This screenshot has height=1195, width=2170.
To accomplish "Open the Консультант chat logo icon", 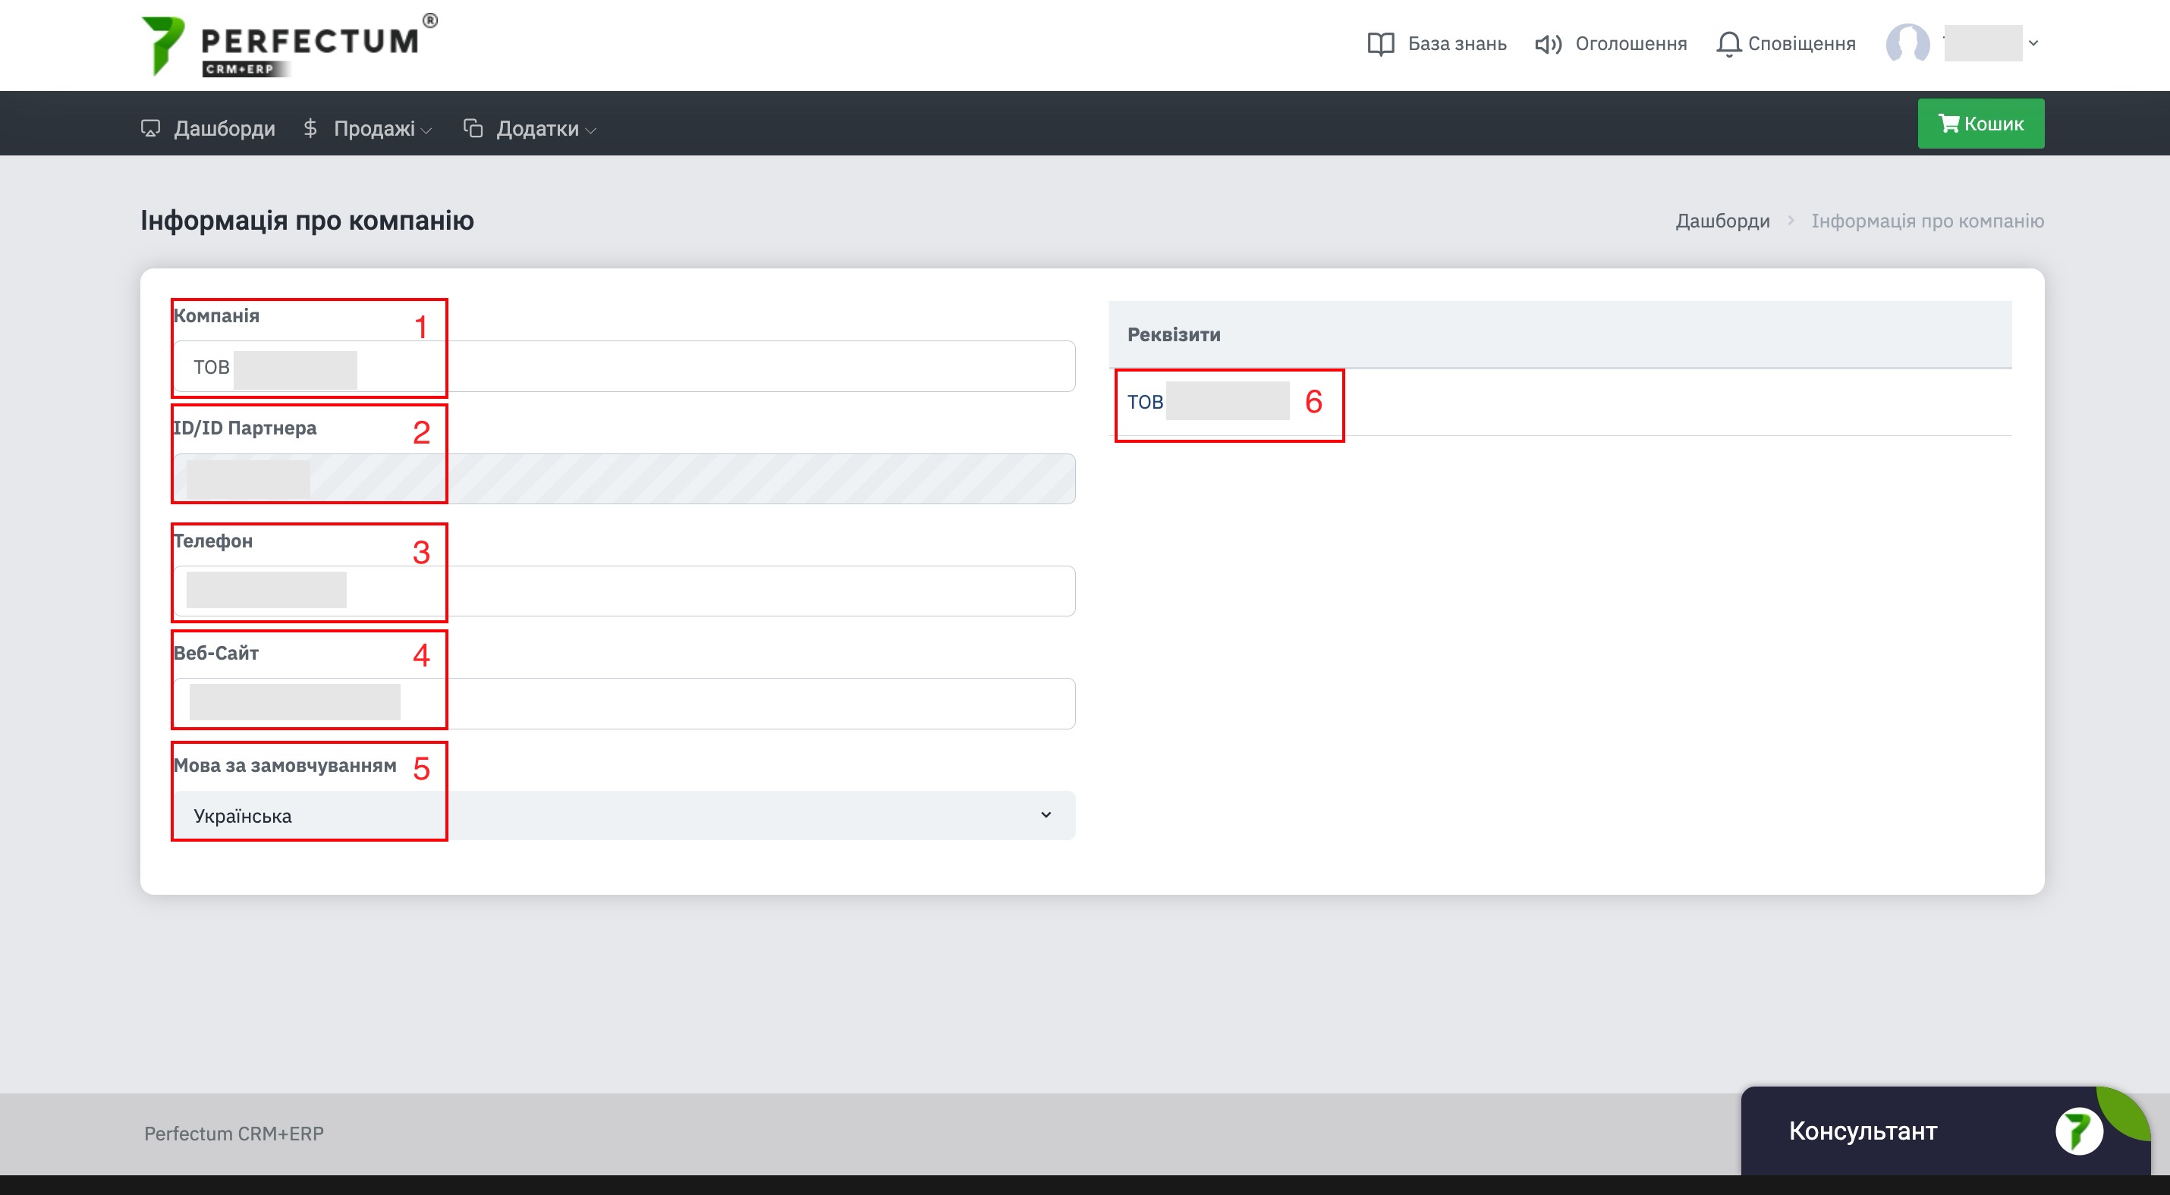I will point(2078,1131).
